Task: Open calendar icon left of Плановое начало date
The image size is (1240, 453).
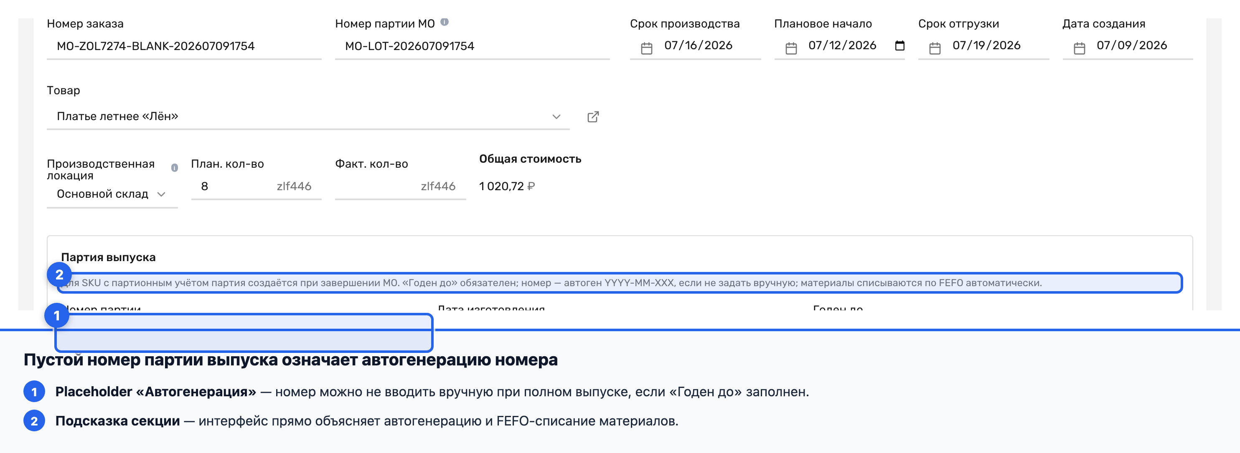Action: point(791,48)
